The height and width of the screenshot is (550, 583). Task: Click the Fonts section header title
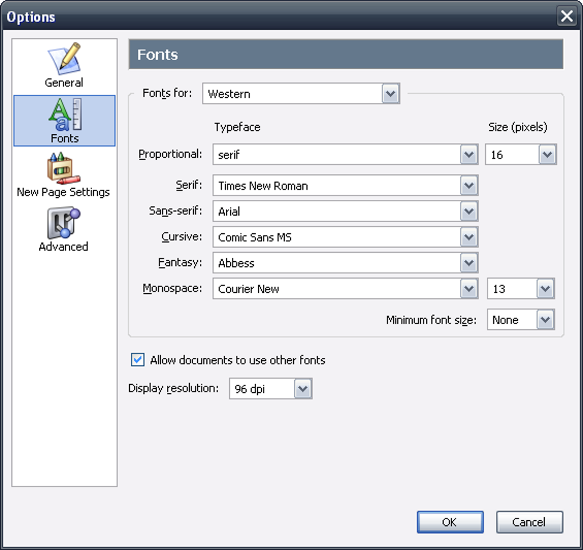tap(158, 55)
